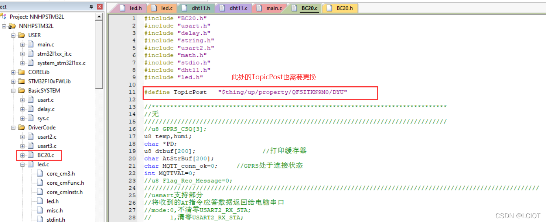The width and height of the screenshot is (546, 222).
Task: Expand the sys.c file node
Action: 23,118
